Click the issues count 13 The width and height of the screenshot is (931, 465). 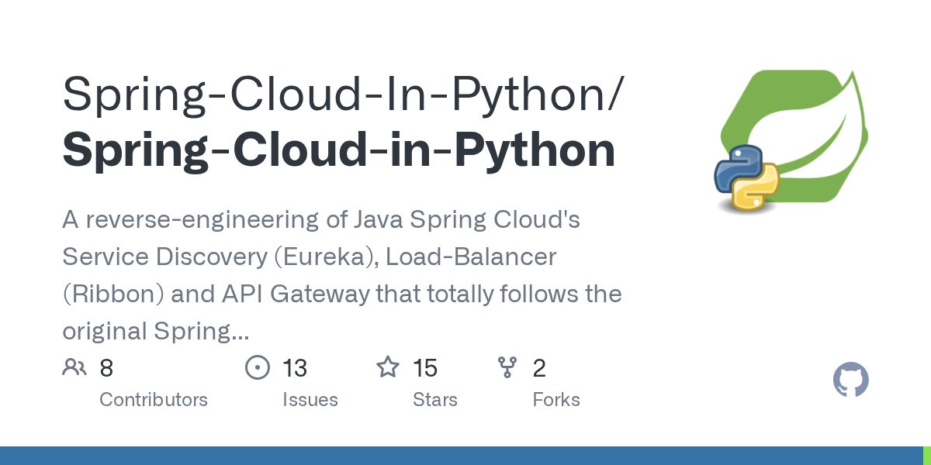(295, 368)
